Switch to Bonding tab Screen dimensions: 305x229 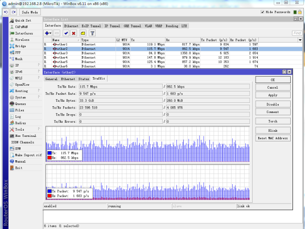[172, 26]
